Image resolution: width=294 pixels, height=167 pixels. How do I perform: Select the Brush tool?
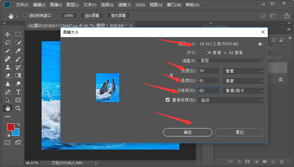click(18, 59)
